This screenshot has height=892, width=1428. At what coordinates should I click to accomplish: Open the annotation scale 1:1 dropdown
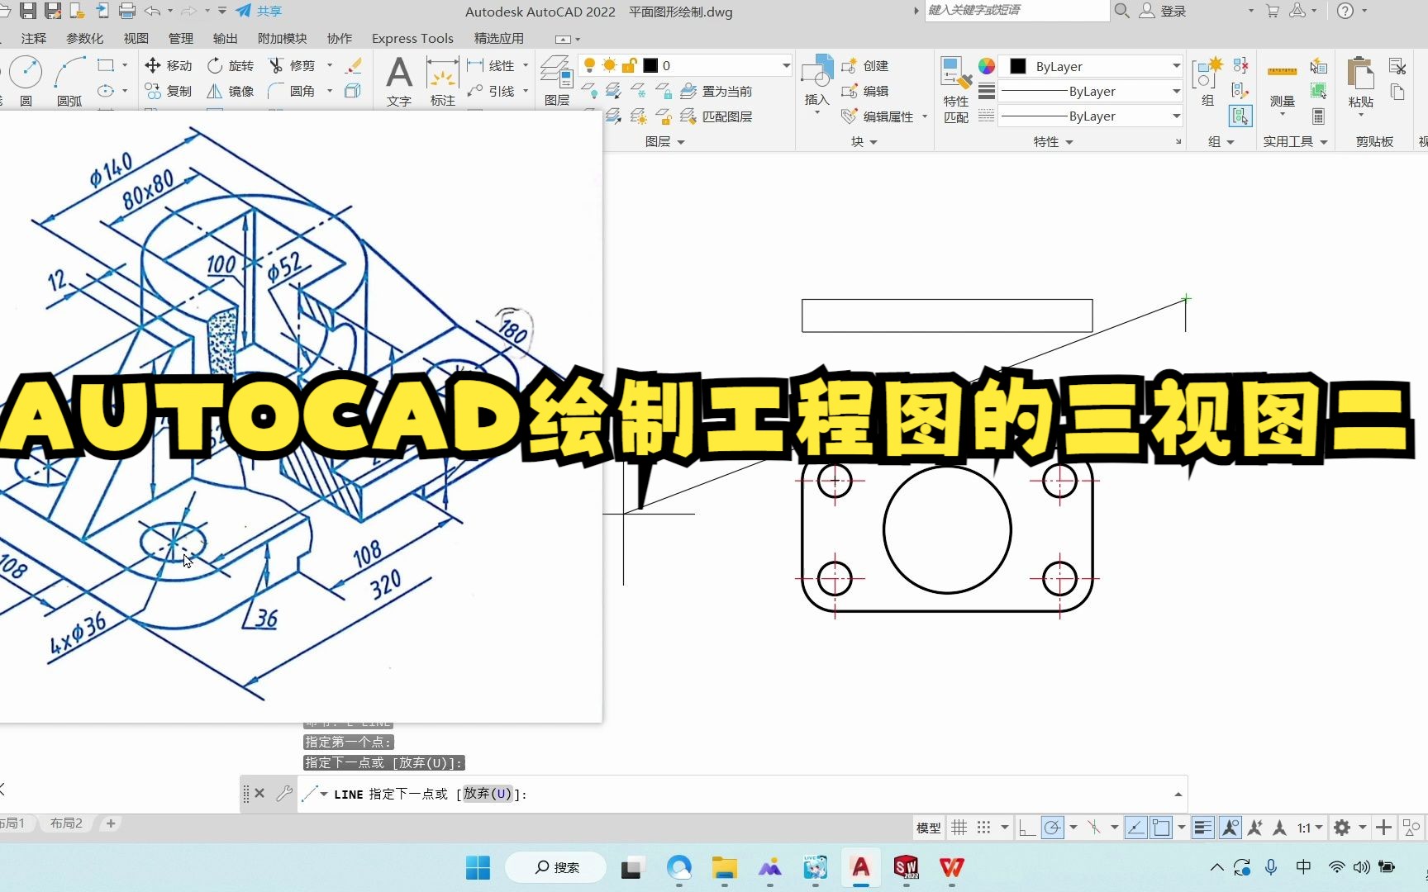click(1310, 827)
